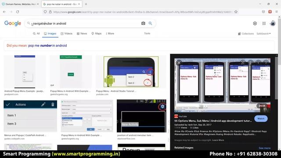Switch to the Domain Names, Websites tab

point(20,4)
